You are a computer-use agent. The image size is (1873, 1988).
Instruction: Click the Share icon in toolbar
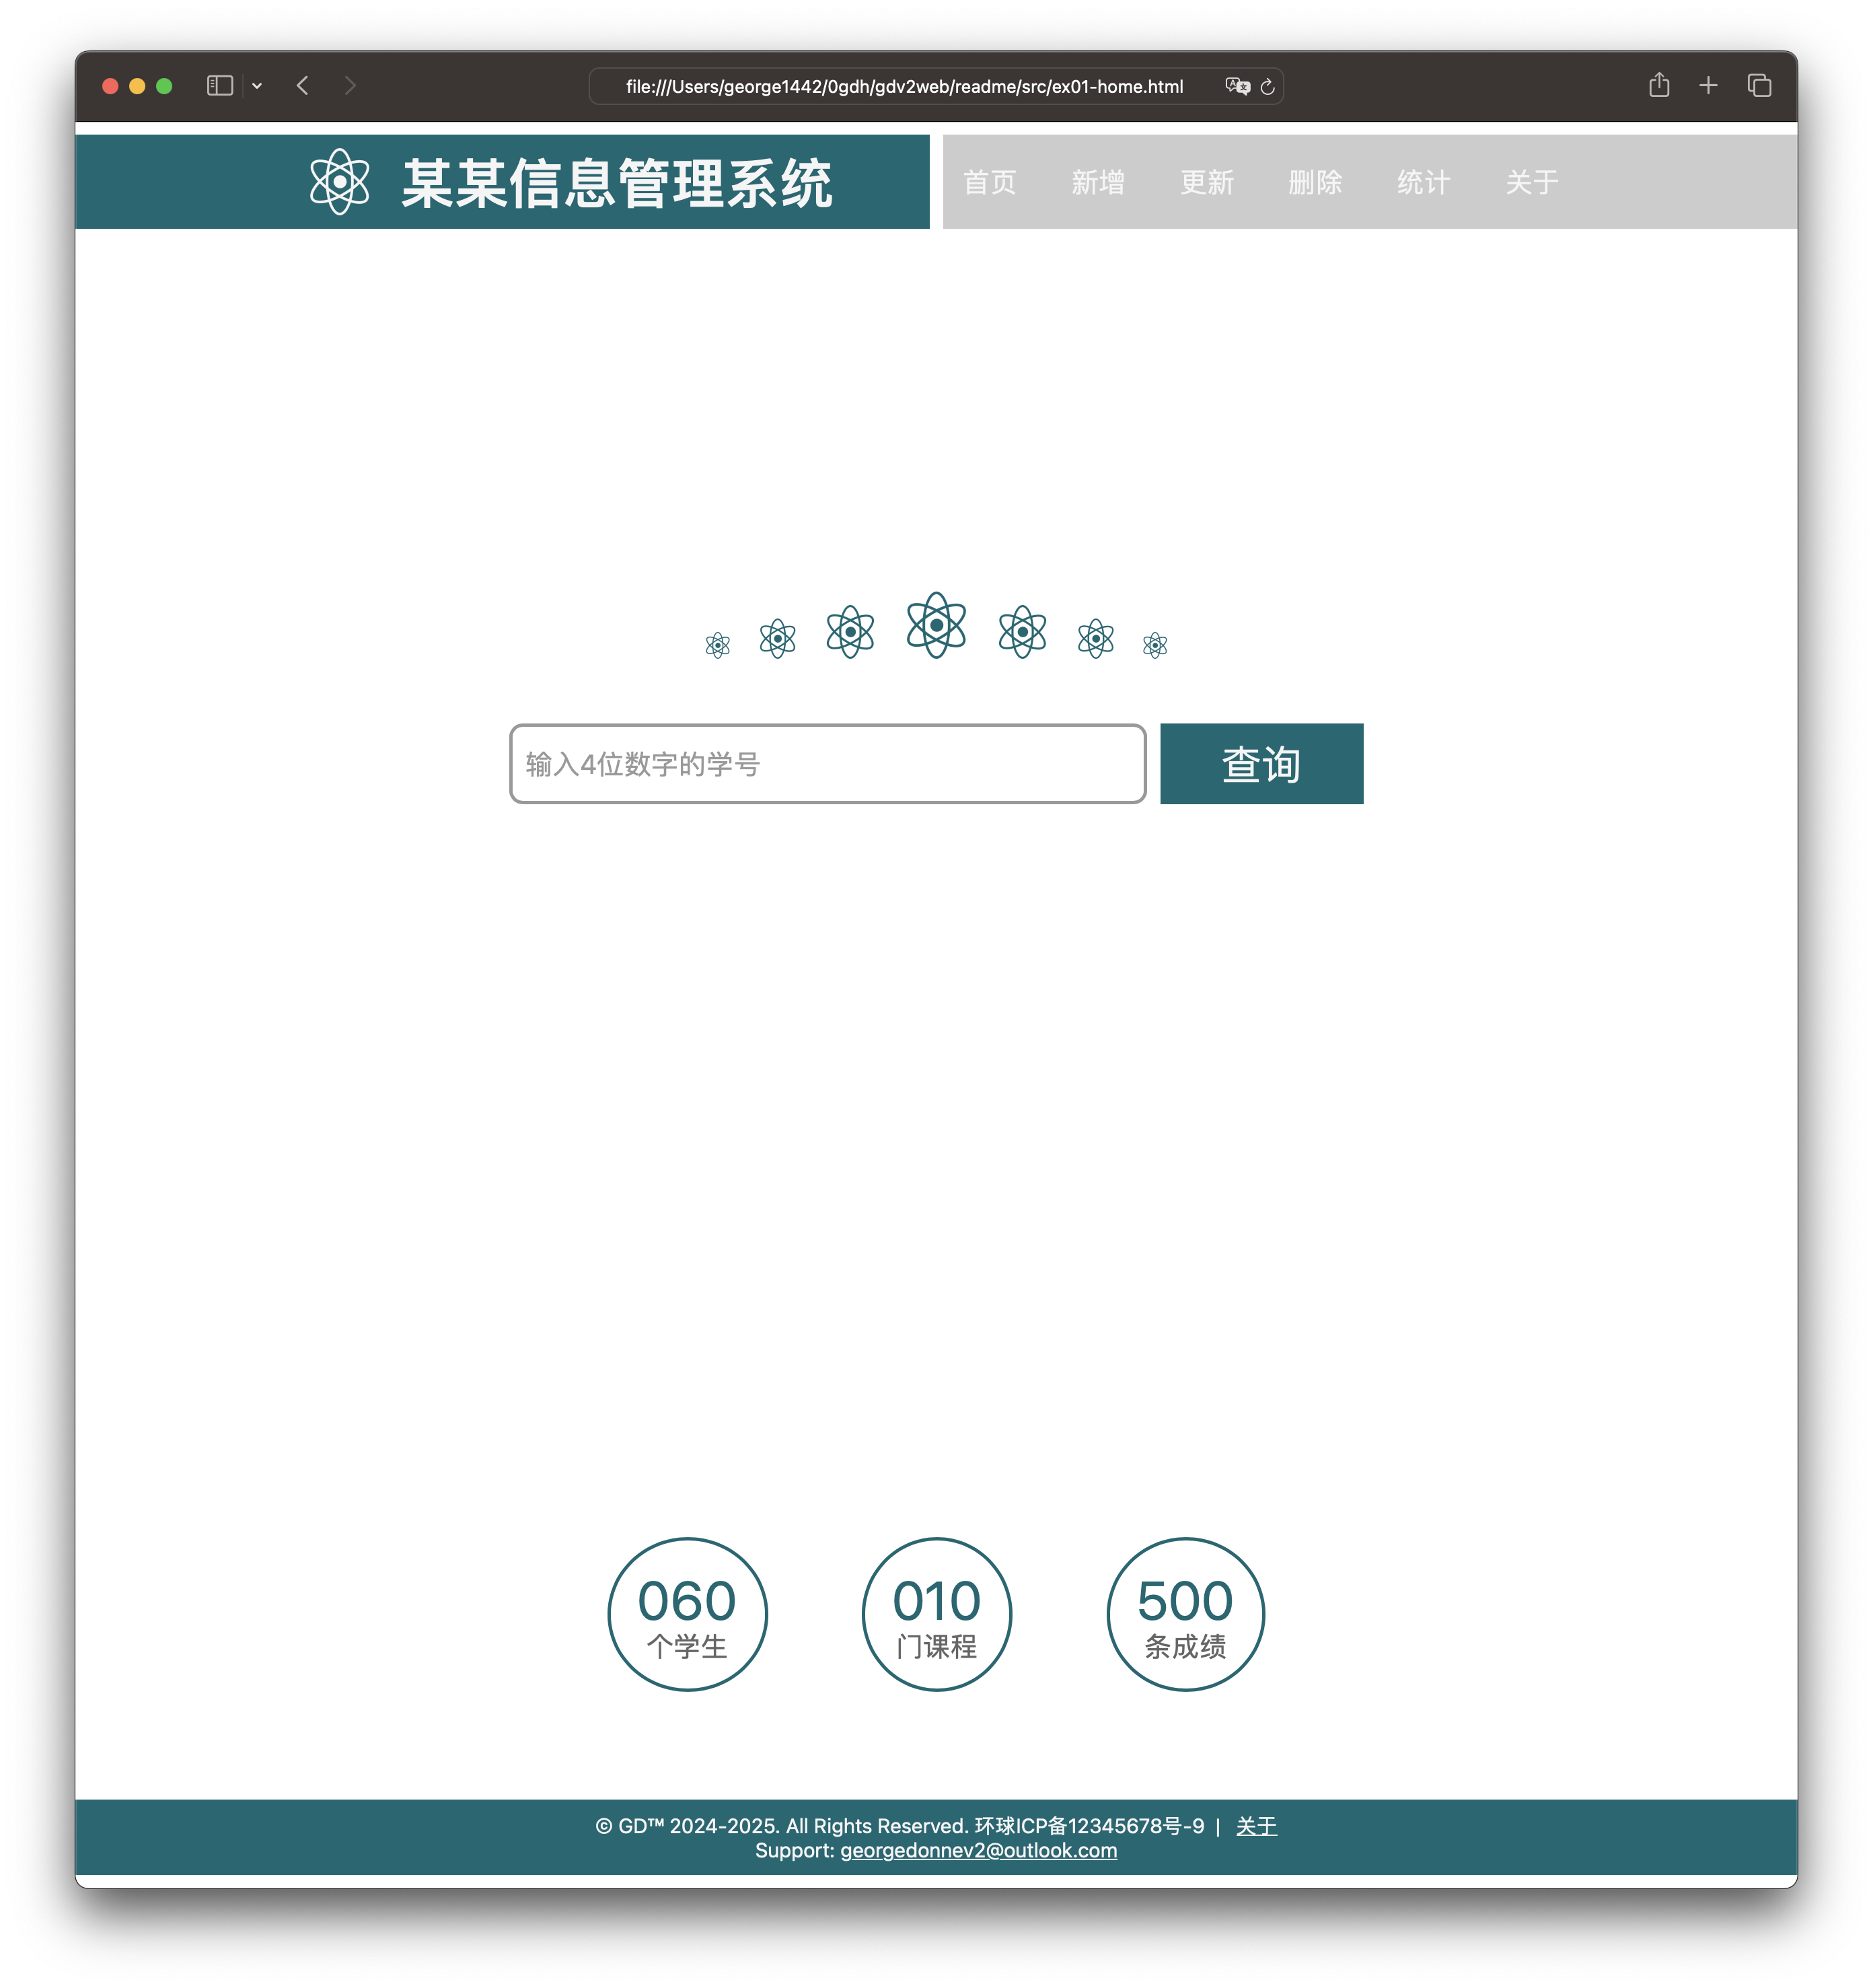[1659, 86]
